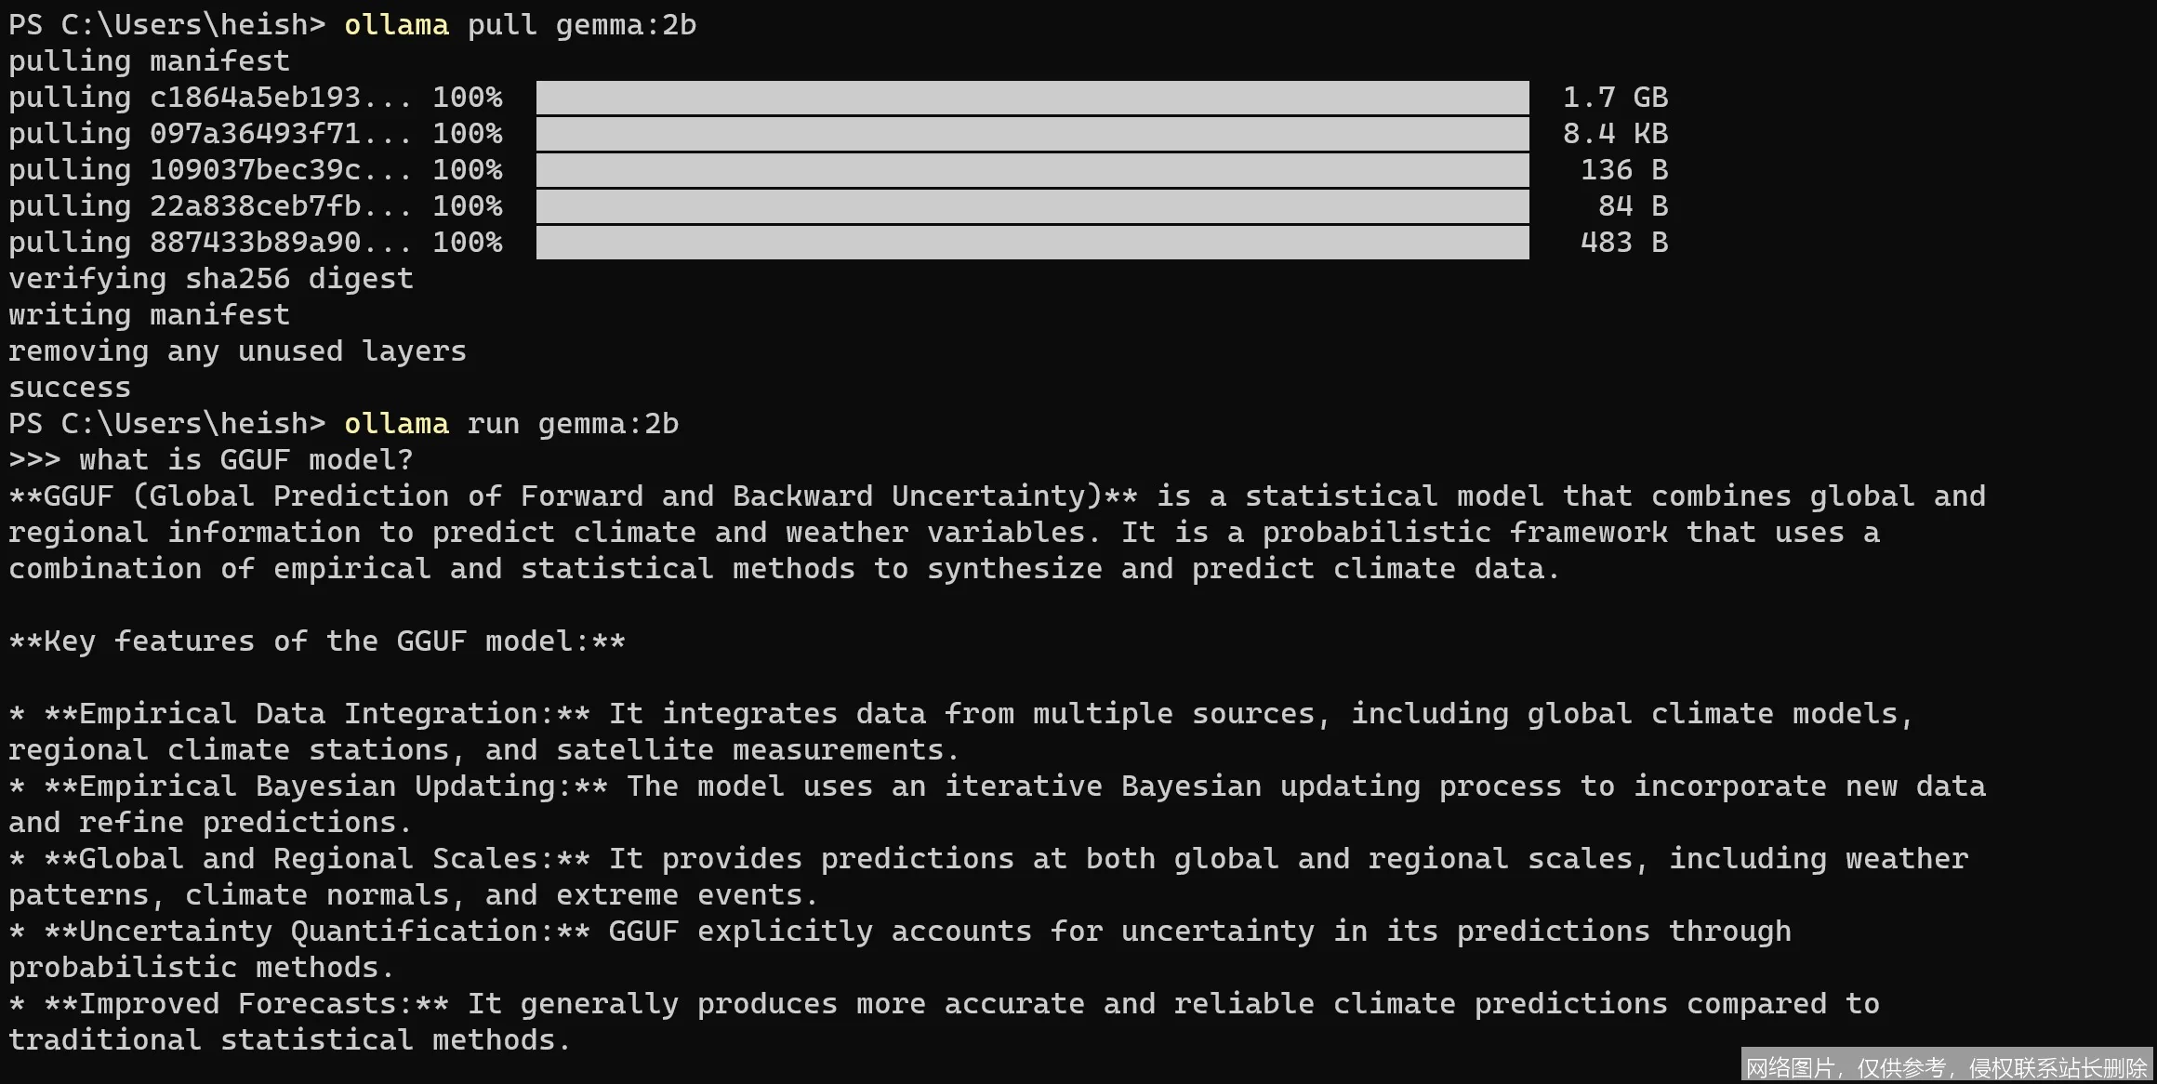The image size is (2157, 1084).
Task: Click the 109037bec39c layer progress bar
Action: tap(1032, 170)
